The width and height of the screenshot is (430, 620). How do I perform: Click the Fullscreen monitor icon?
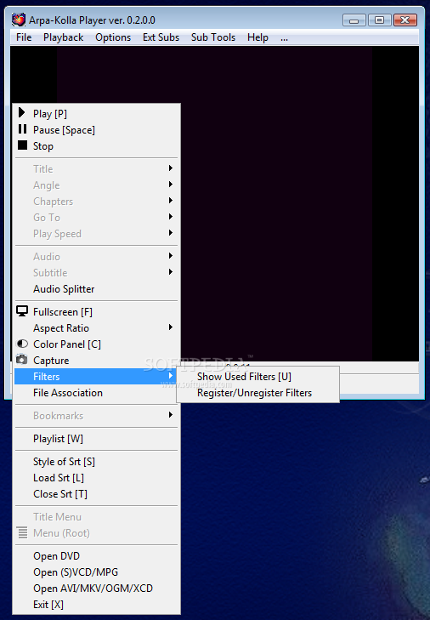tap(22, 311)
